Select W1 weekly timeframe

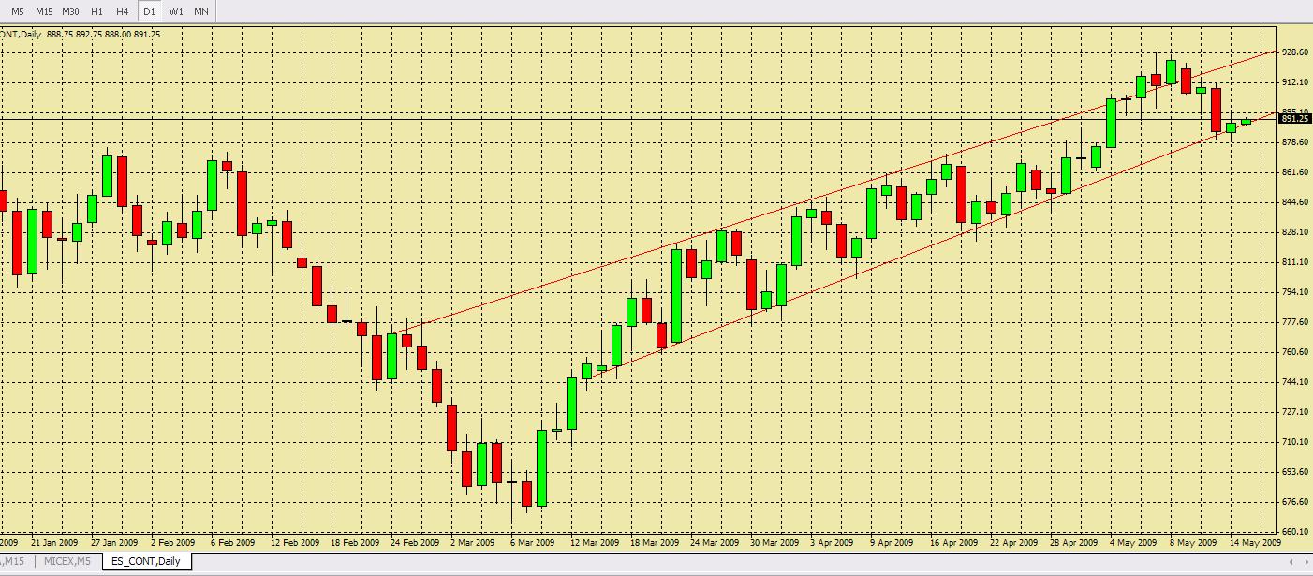pos(176,11)
